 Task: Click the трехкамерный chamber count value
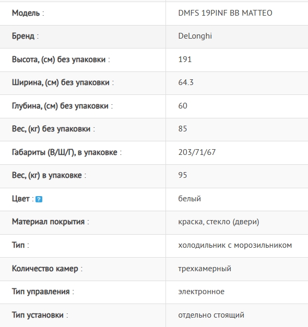point(205,269)
